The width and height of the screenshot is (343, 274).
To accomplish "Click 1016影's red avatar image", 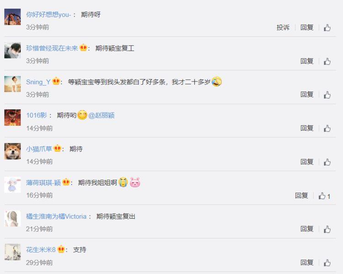I will [12, 118].
